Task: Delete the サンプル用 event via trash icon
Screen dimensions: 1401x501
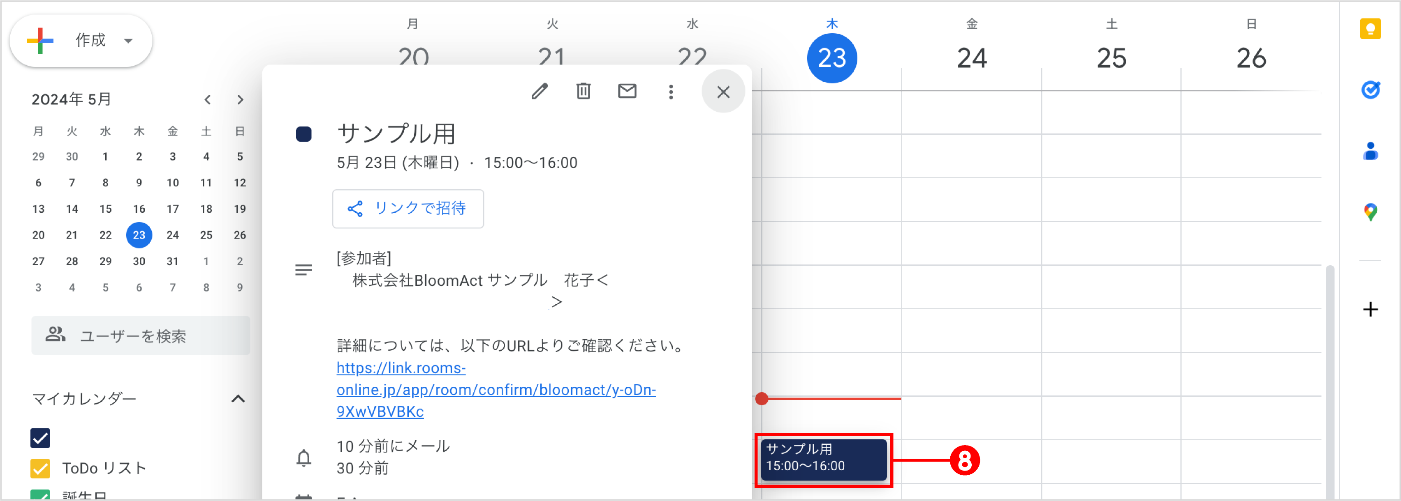Action: (x=584, y=91)
